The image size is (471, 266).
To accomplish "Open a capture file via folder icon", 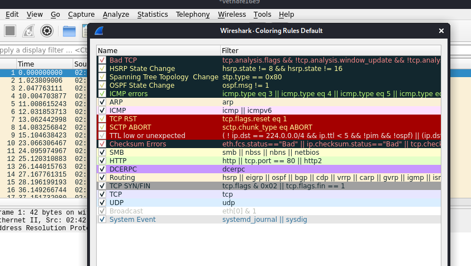I will 69,31.
